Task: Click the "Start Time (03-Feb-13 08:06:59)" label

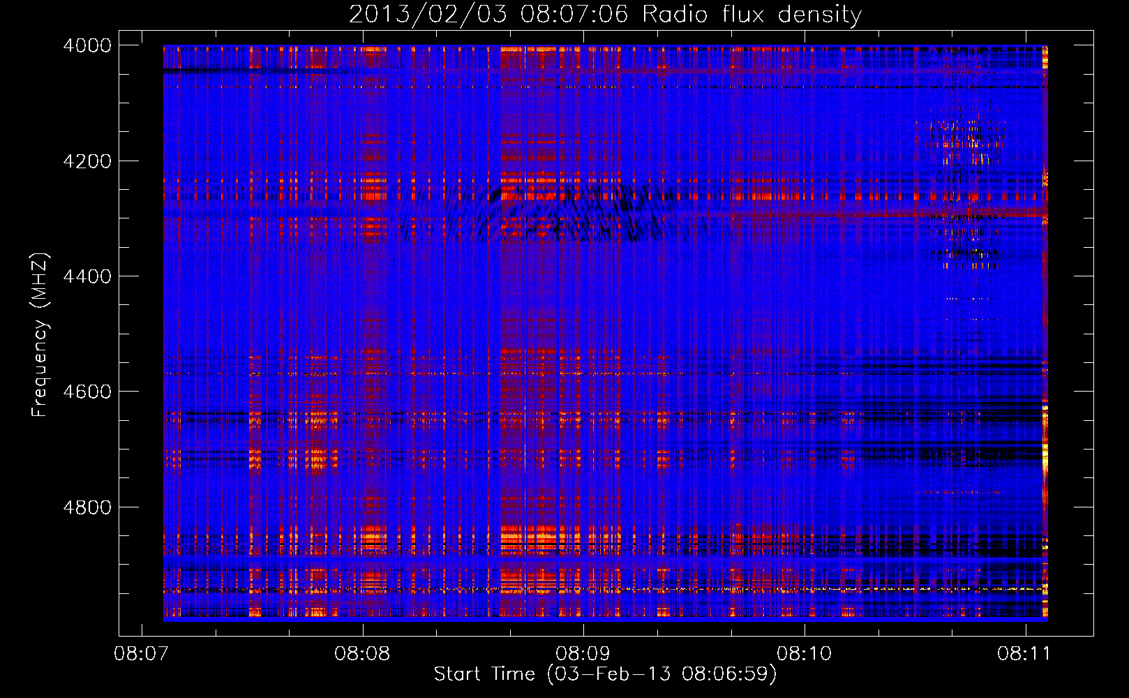Action: tap(605, 674)
